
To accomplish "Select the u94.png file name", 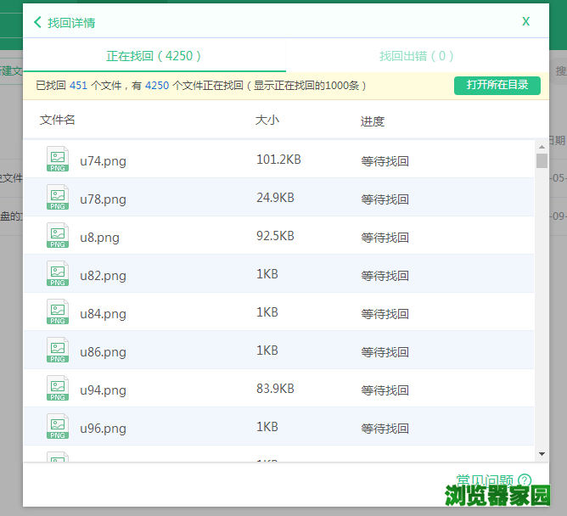I will [x=103, y=390].
